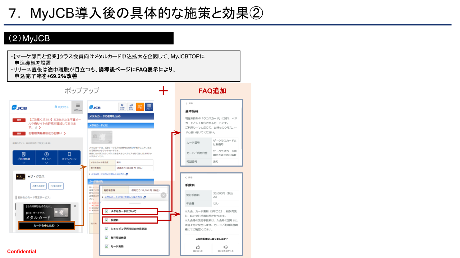Click the ザ・クラス card thumbnail
The image size is (460, 258).
(x=20, y=177)
